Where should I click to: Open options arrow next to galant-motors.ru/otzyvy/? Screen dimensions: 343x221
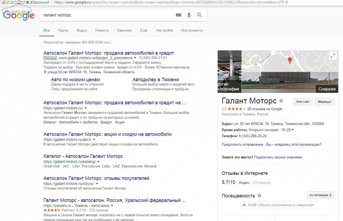(x=97, y=184)
